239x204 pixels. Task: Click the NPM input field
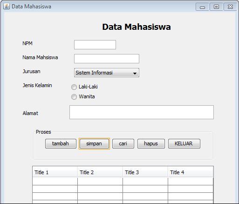[95, 45]
